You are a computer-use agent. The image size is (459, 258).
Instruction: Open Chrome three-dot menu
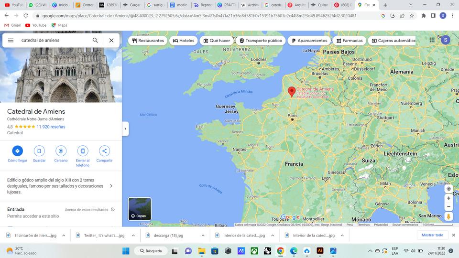(453, 16)
